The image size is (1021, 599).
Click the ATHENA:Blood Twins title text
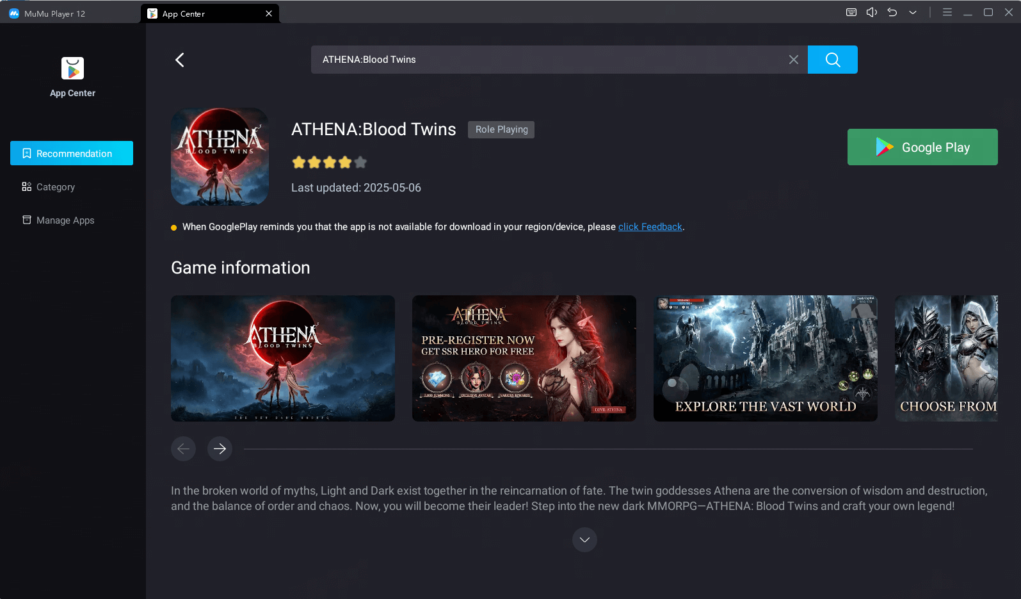point(374,129)
